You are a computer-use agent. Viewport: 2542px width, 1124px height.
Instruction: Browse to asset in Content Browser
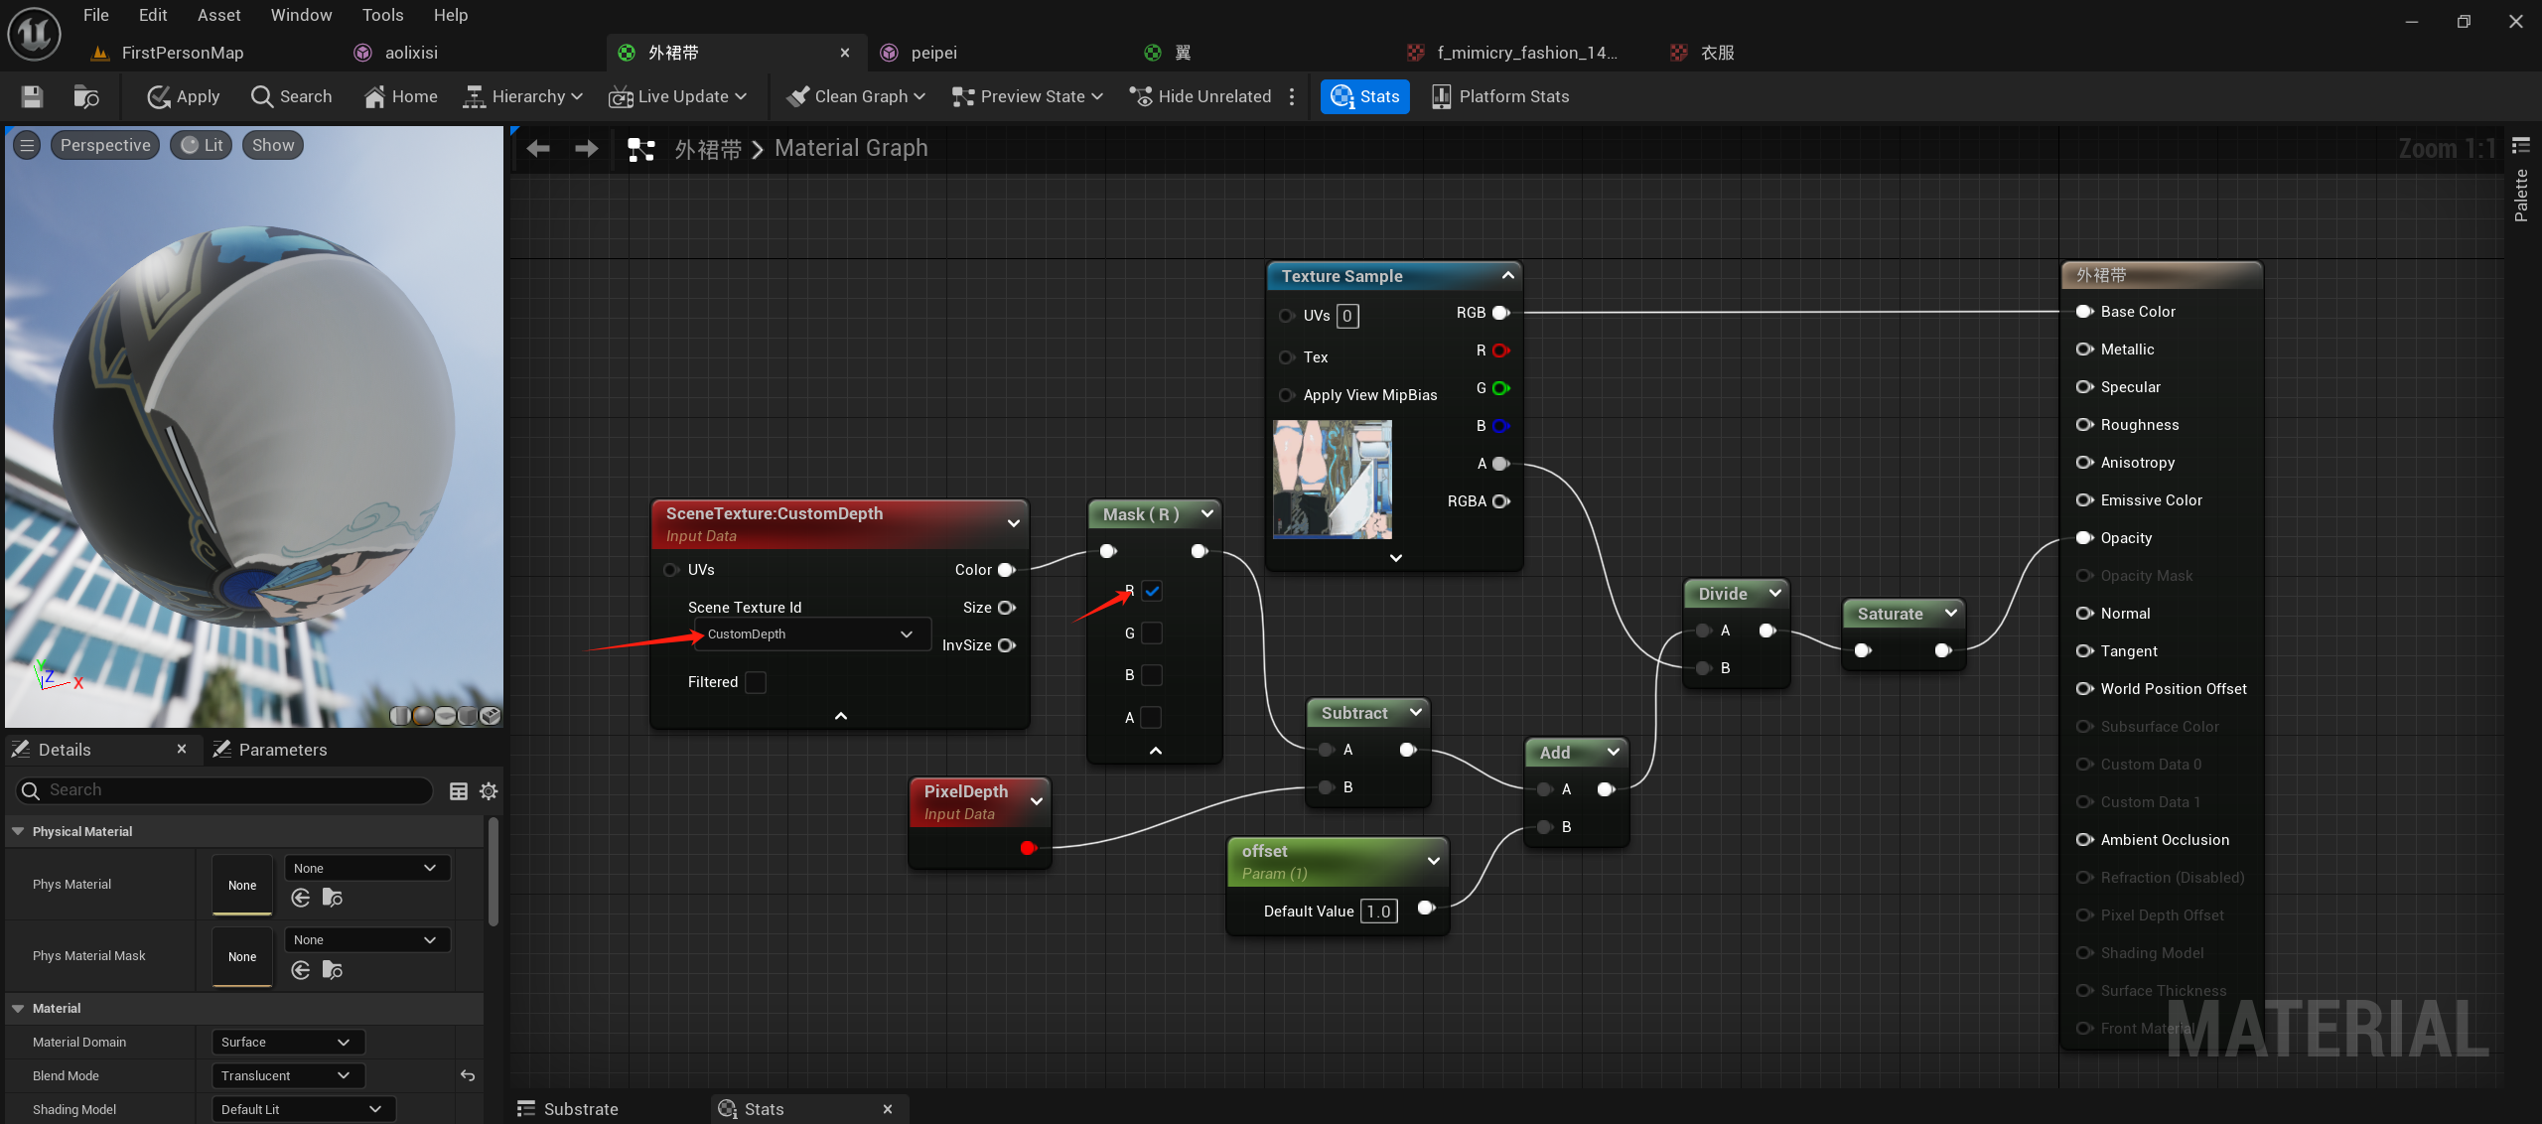[x=86, y=96]
